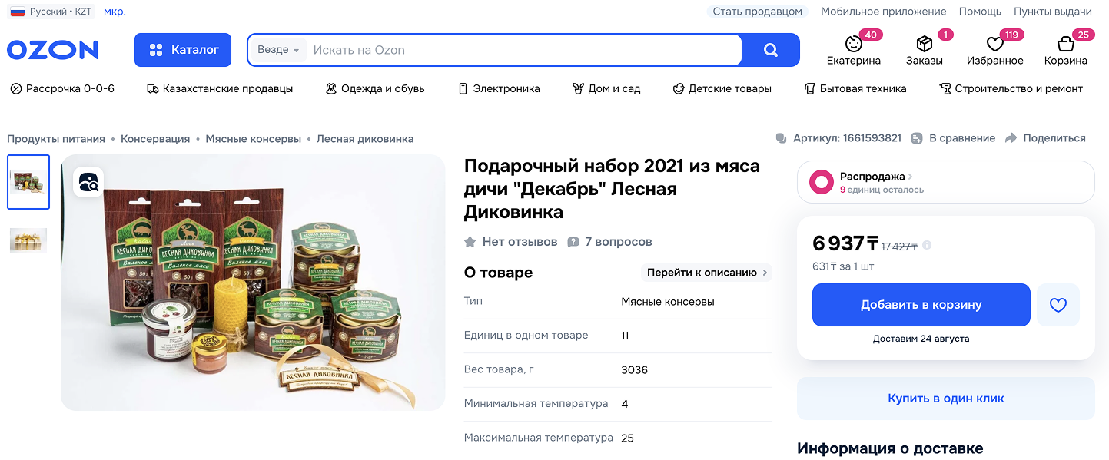This screenshot has height=460, width=1109.
Task: Click the мкр. location link
Action: pyautogui.click(x=115, y=12)
